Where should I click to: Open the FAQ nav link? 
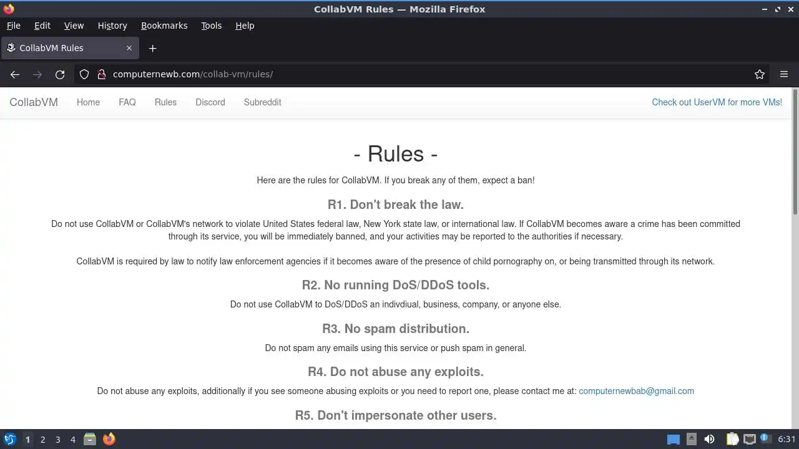127,102
